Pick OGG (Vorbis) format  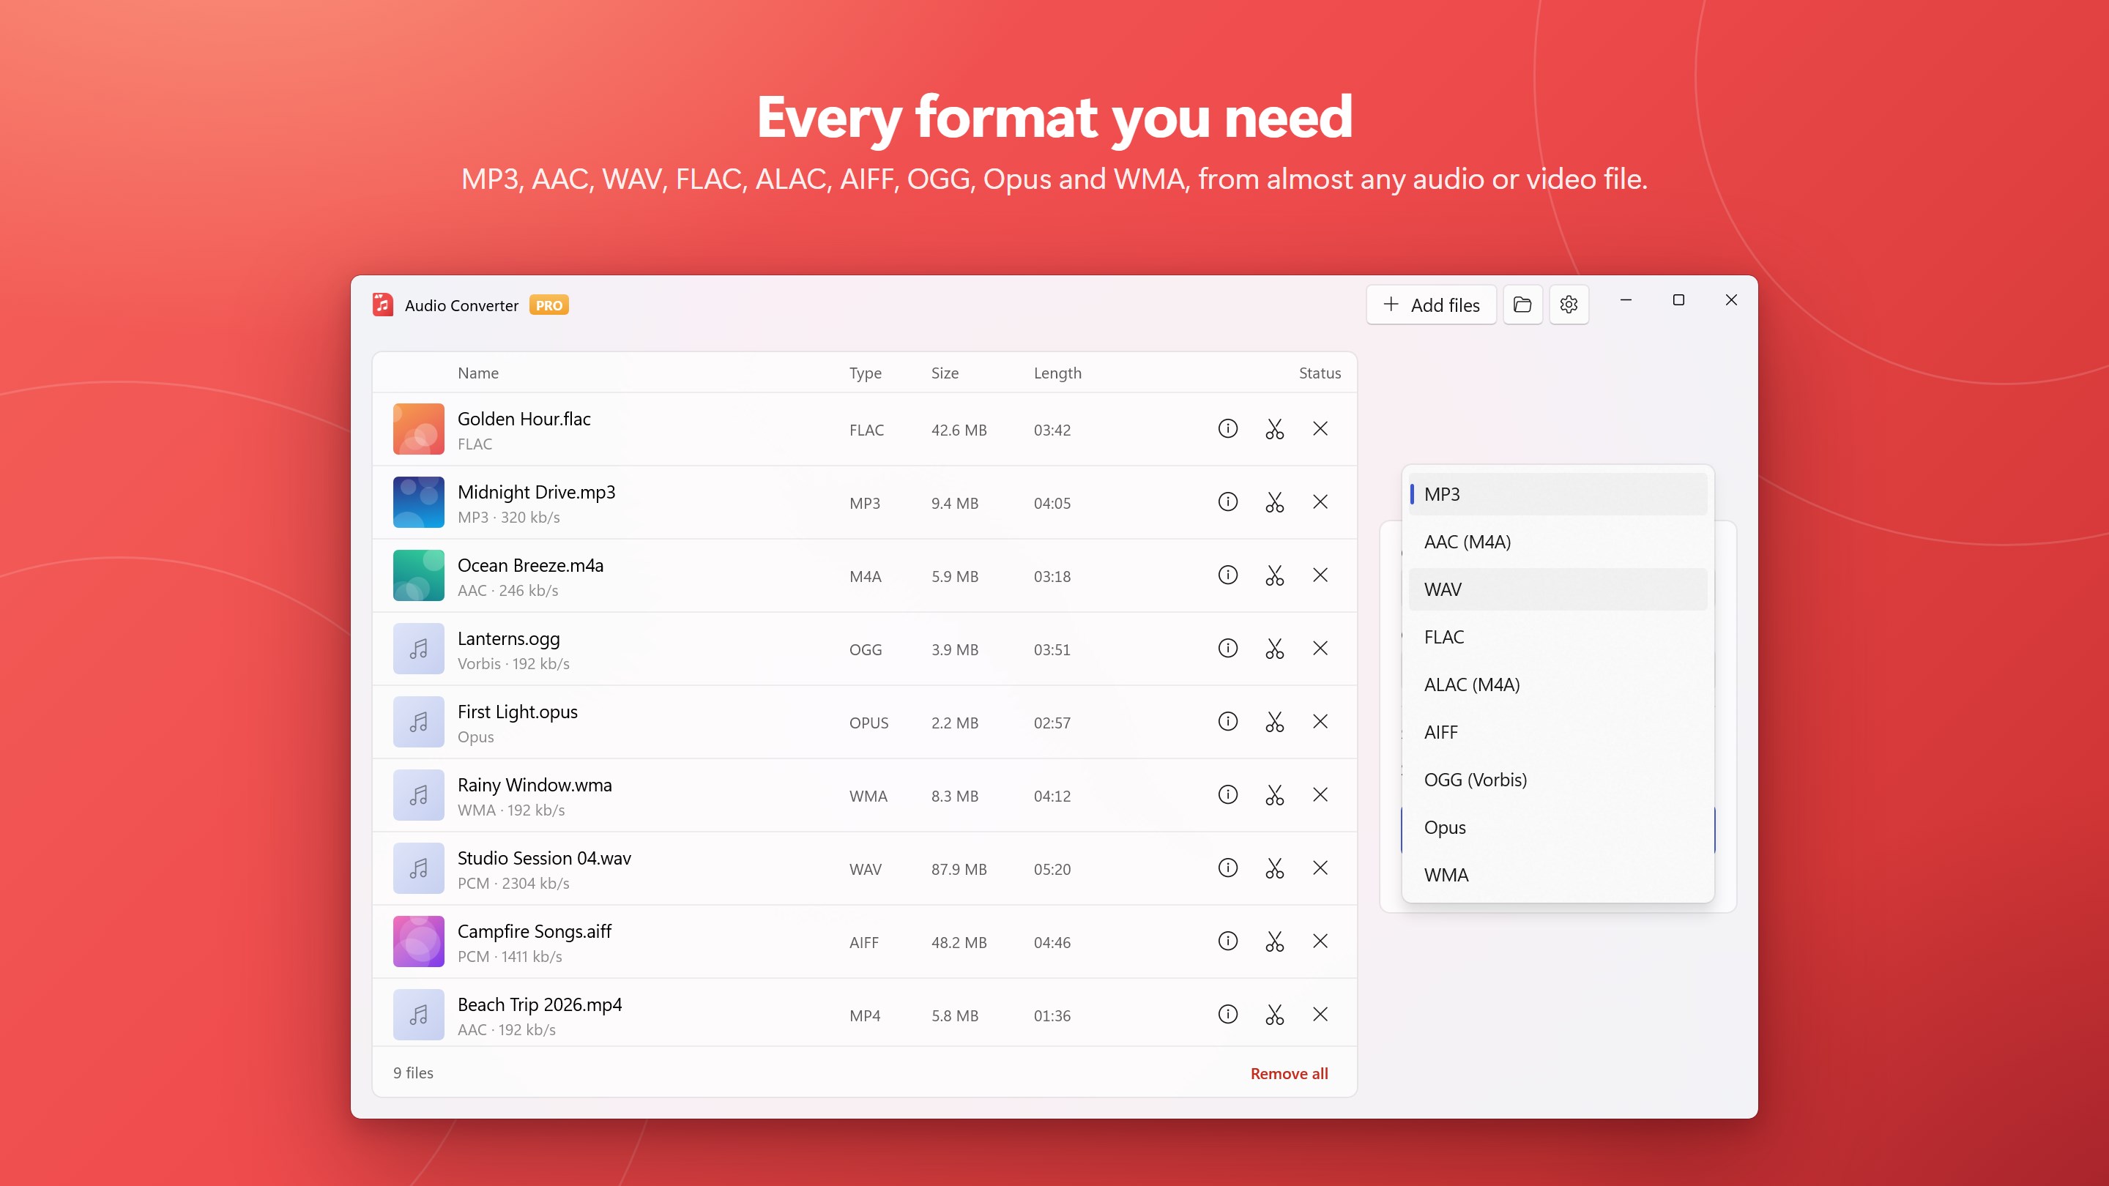[1557, 780]
